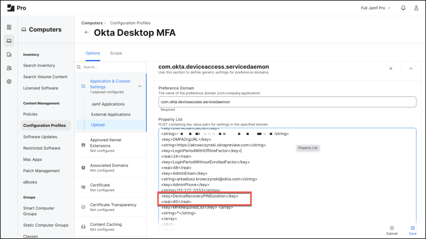Select the Computers laptop icon in rail
Screen dimensions: 426x239
(x=9, y=41)
